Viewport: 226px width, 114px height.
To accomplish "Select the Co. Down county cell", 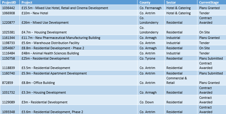I will (x=151, y=100).
